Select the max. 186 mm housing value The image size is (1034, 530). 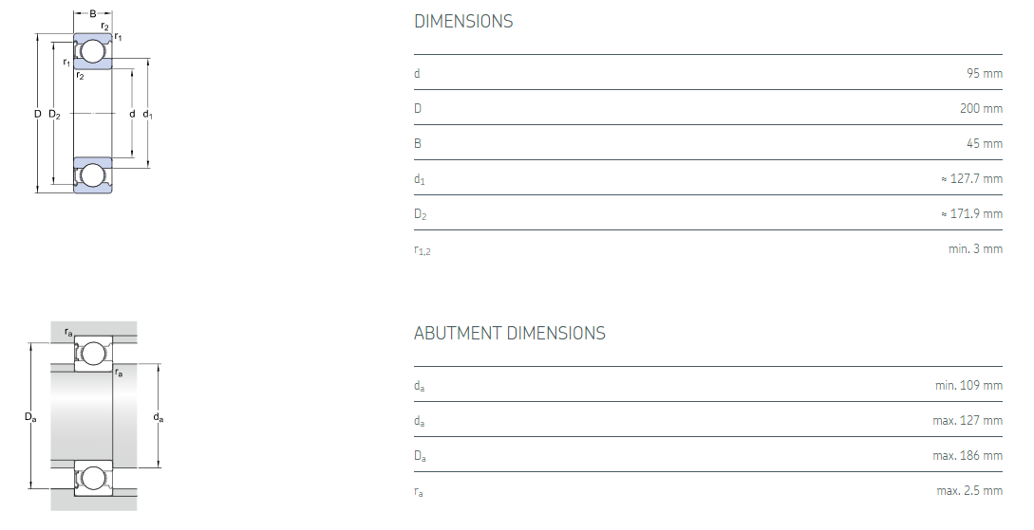pos(968,455)
